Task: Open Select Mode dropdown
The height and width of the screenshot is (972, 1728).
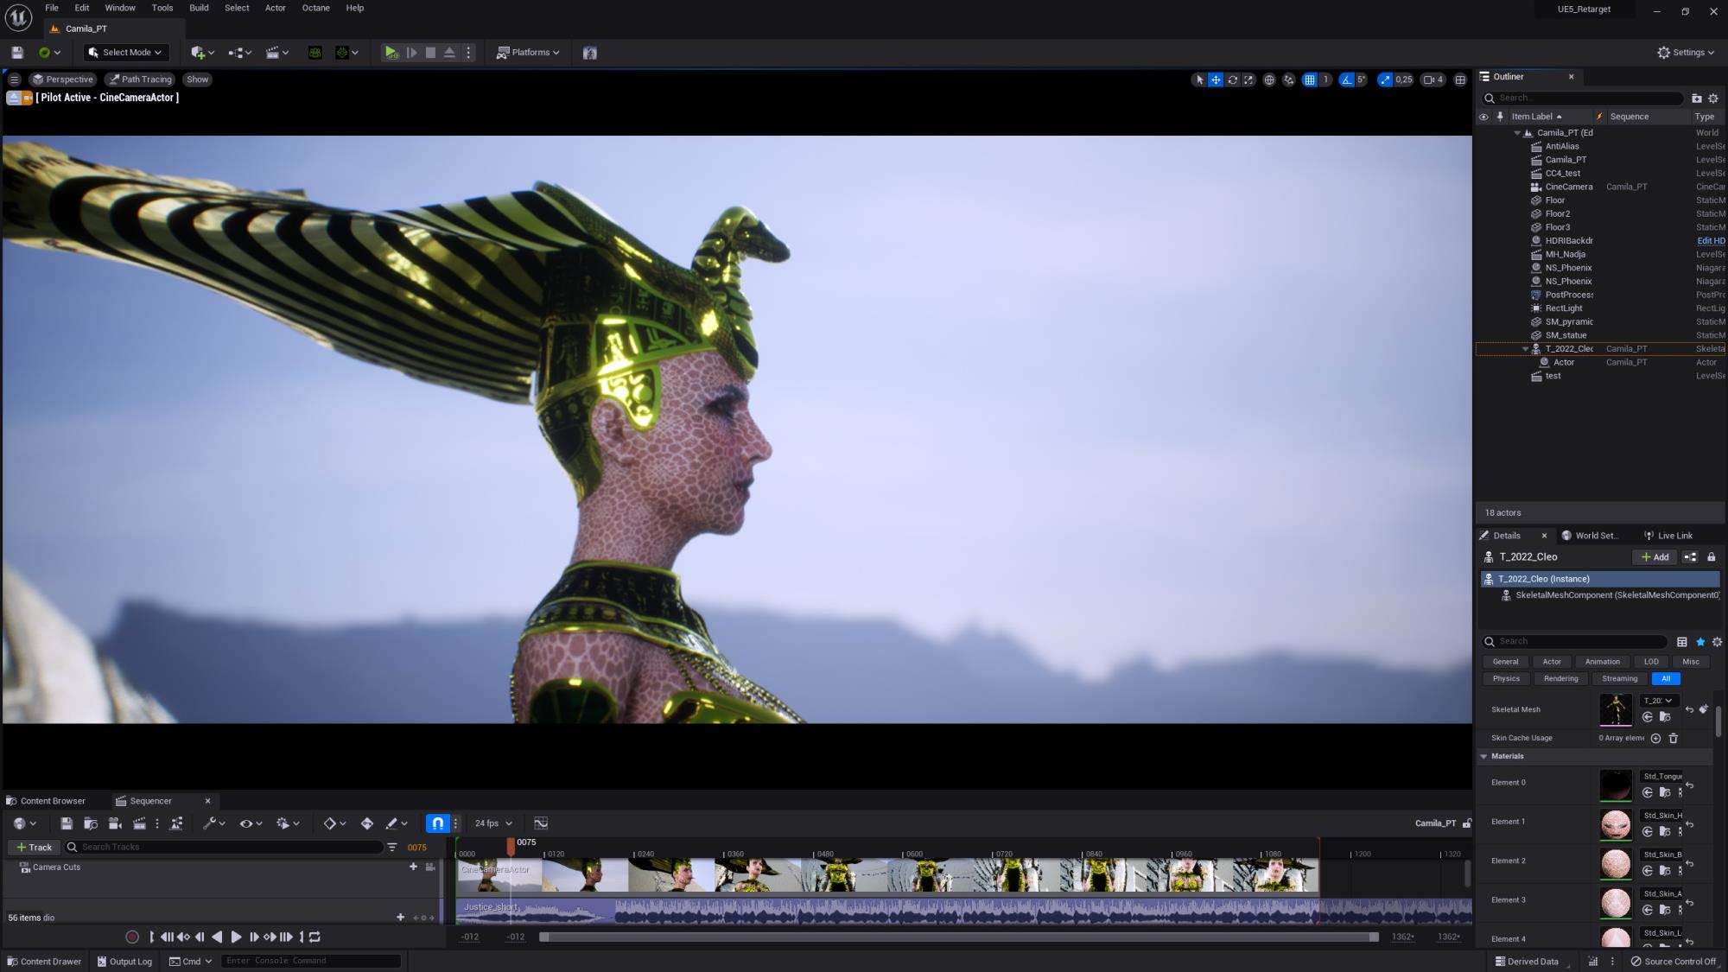Action: pos(125,53)
